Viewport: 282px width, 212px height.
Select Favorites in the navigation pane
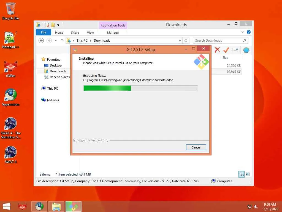pos(53,60)
